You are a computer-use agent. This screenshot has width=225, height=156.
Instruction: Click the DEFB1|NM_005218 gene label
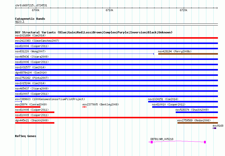162,139
